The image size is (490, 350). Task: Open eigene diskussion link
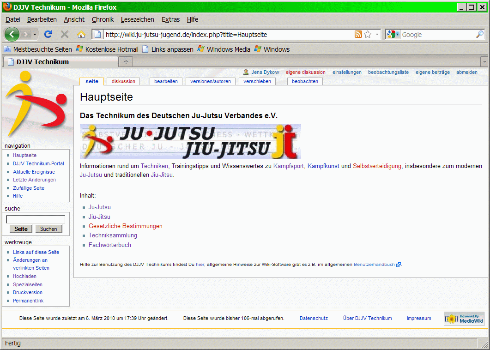tap(306, 72)
